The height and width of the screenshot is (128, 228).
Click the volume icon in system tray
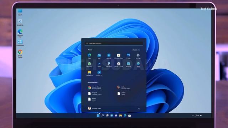(198, 116)
